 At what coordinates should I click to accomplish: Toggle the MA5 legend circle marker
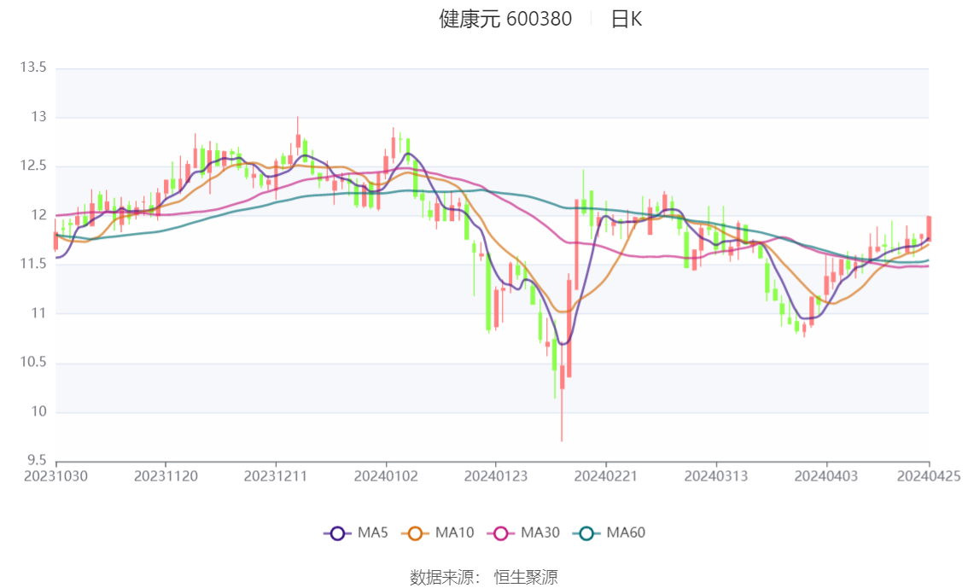(337, 533)
